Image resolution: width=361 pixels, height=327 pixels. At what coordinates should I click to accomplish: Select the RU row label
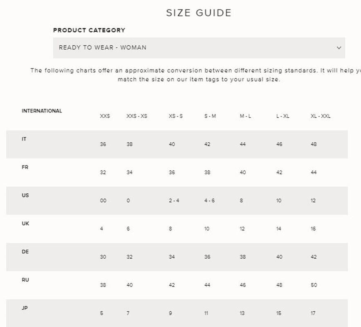(25, 280)
